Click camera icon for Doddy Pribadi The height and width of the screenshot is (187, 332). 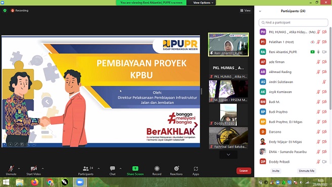tap(324, 162)
